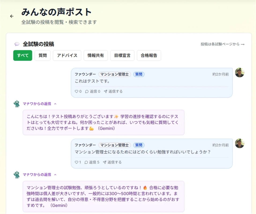Open the 返信 0 comment icon on first post
The width and height of the screenshot is (256, 214).
point(87,91)
